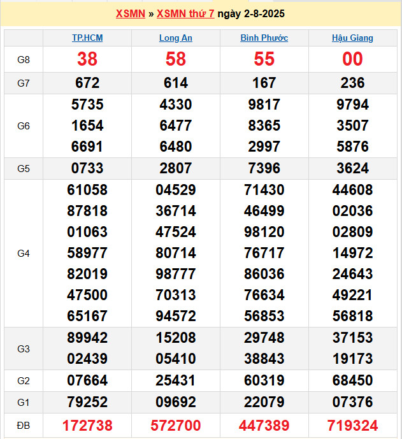The image size is (402, 439).
Task: Click G2 number 68450
Action: point(352,380)
